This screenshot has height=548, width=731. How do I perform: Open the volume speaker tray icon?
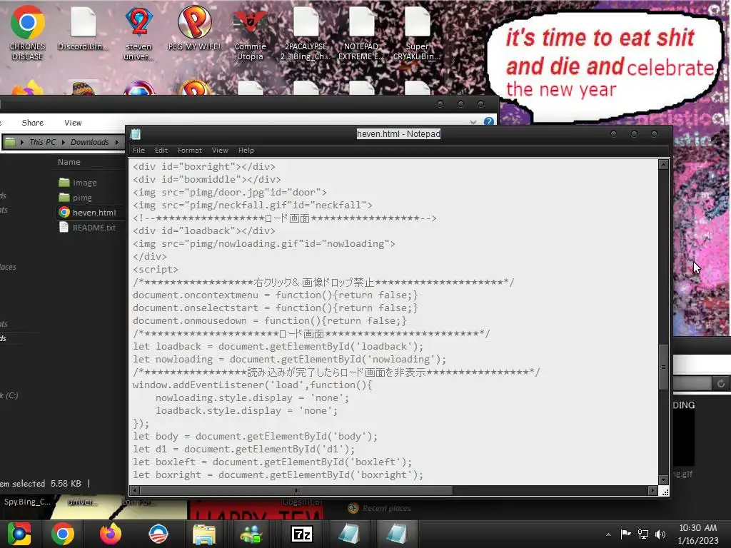(660, 534)
